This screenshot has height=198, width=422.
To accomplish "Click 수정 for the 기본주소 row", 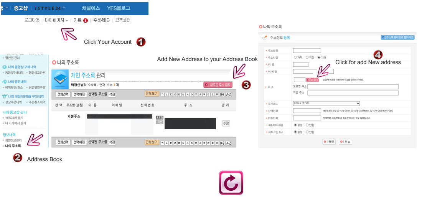I will [226, 123].
